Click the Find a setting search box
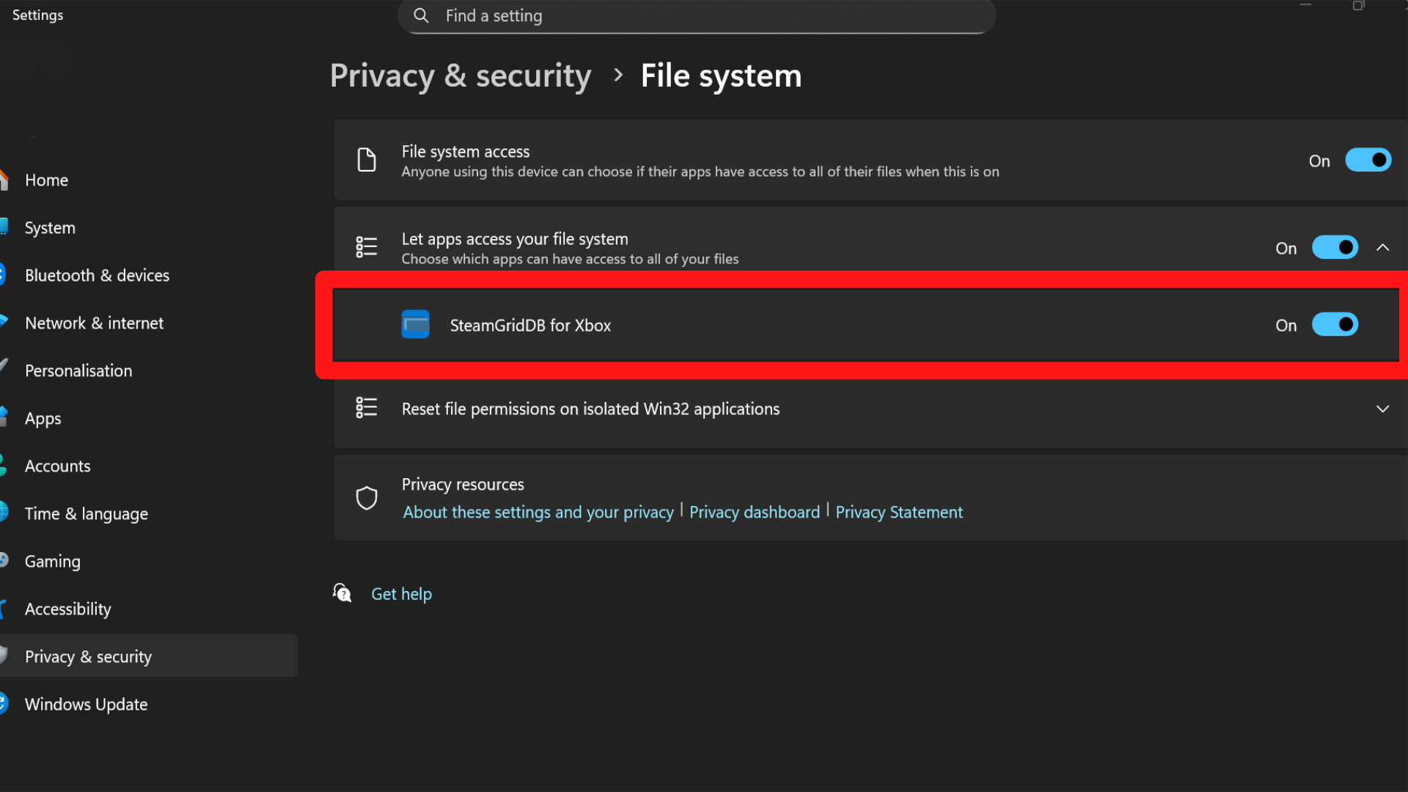This screenshot has width=1408, height=792. 697,15
